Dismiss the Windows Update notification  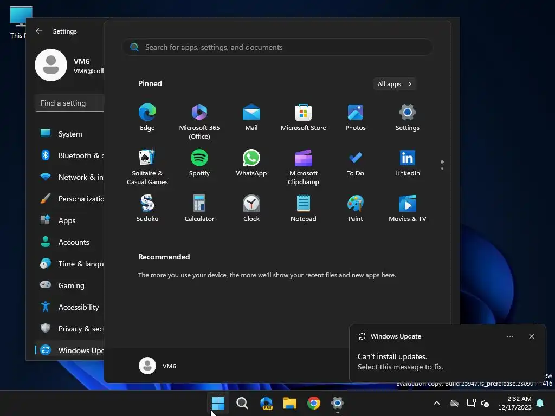coord(532,336)
